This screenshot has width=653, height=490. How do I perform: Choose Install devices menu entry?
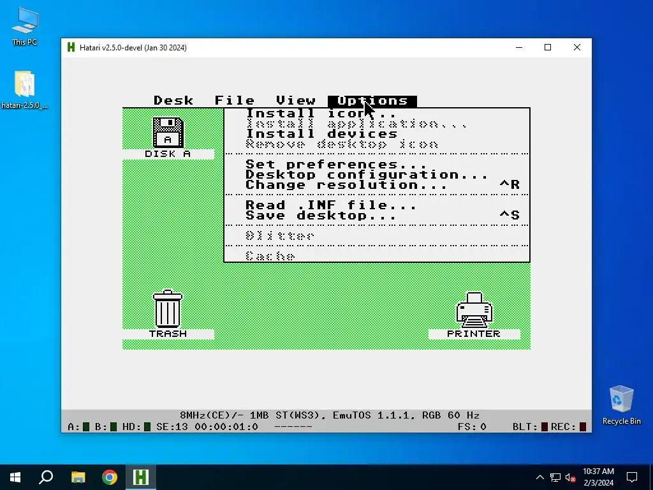[377, 134]
